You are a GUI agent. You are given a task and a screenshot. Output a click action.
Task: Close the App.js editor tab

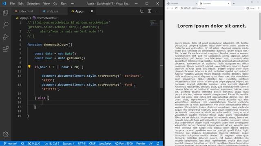click(92, 11)
